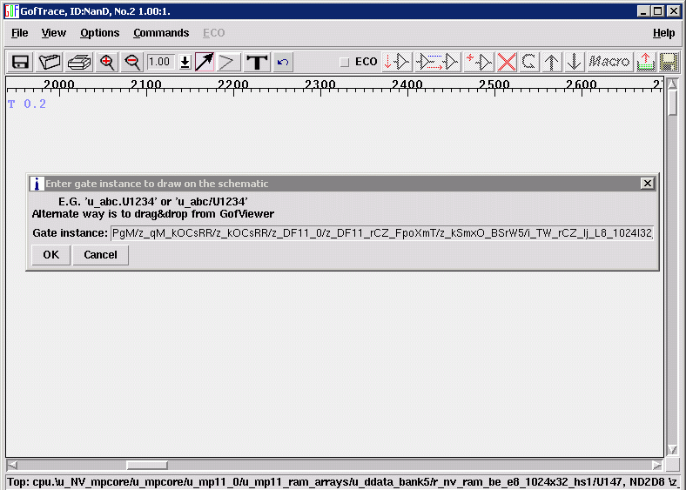Zoom in with the plus magnifier
Screen dimensions: 686x490
tap(107, 62)
